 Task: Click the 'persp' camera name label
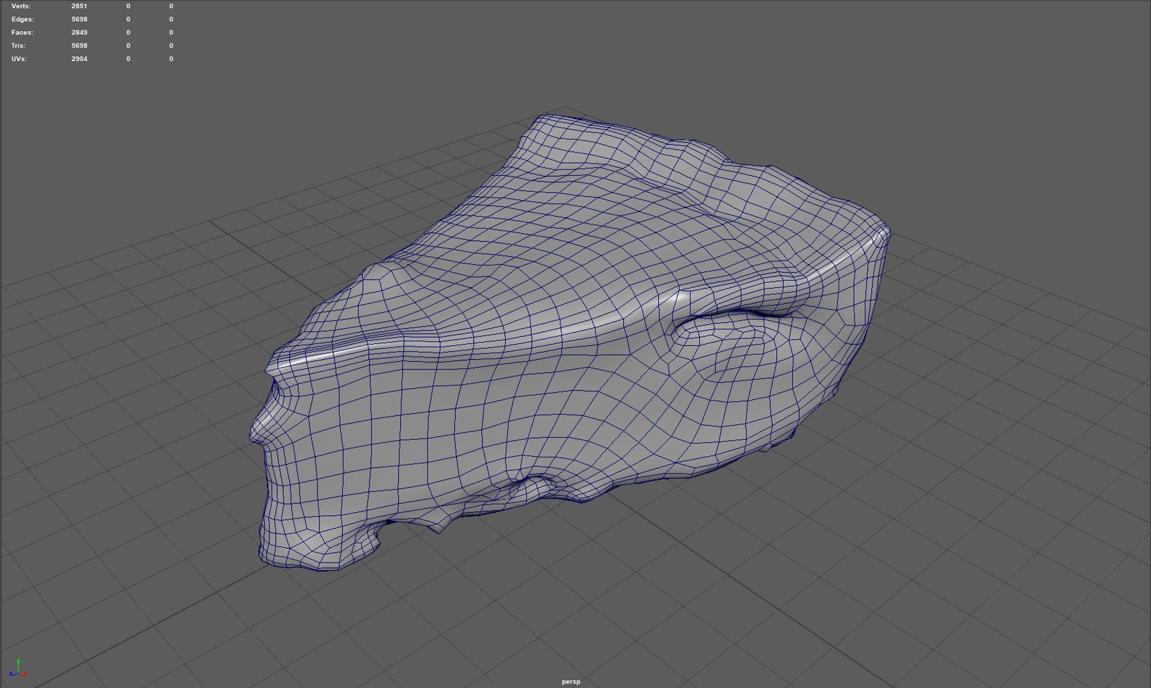(571, 682)
